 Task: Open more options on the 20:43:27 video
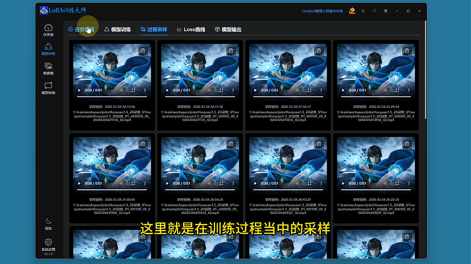321,183
